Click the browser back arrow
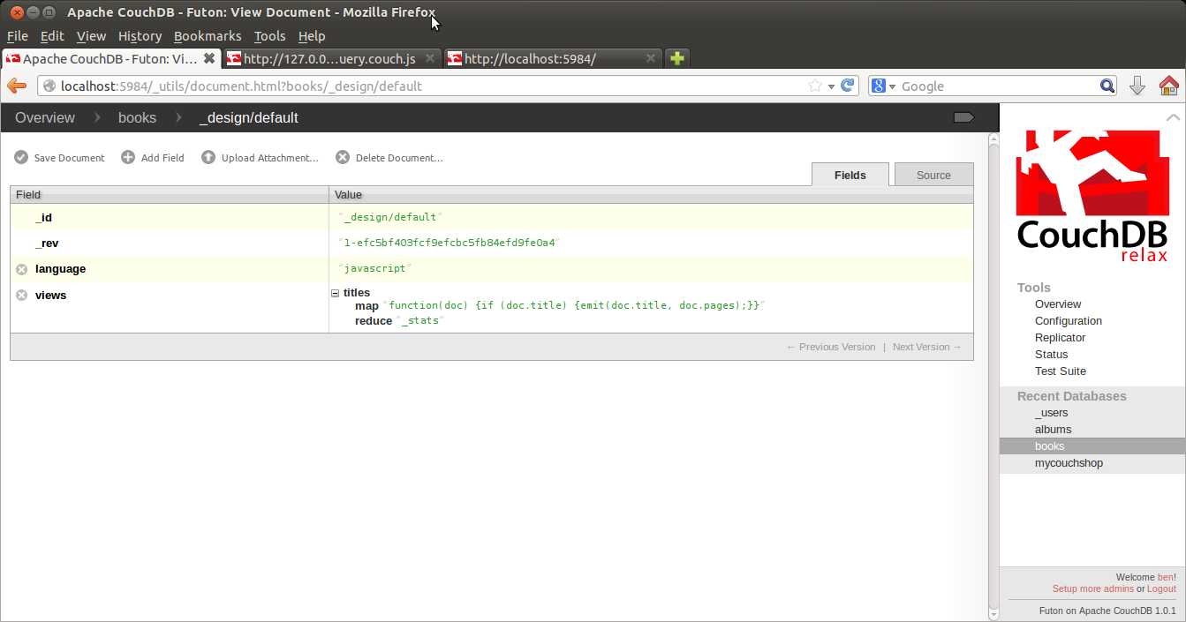1186x622 pixels. click(x=17, y=86)
